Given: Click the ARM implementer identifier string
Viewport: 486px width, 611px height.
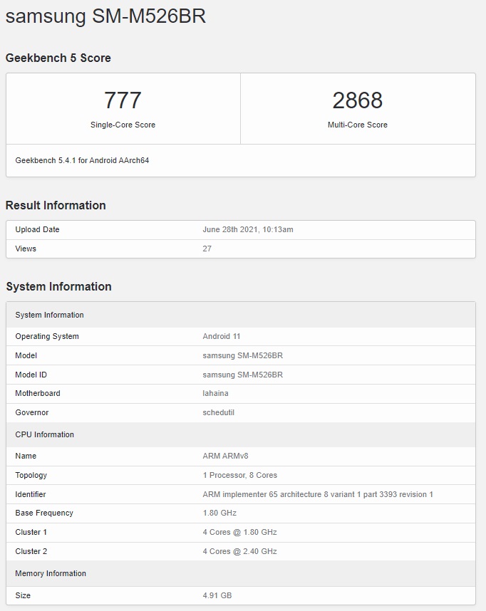Looking at the screenshot, I should pos(318,494).
